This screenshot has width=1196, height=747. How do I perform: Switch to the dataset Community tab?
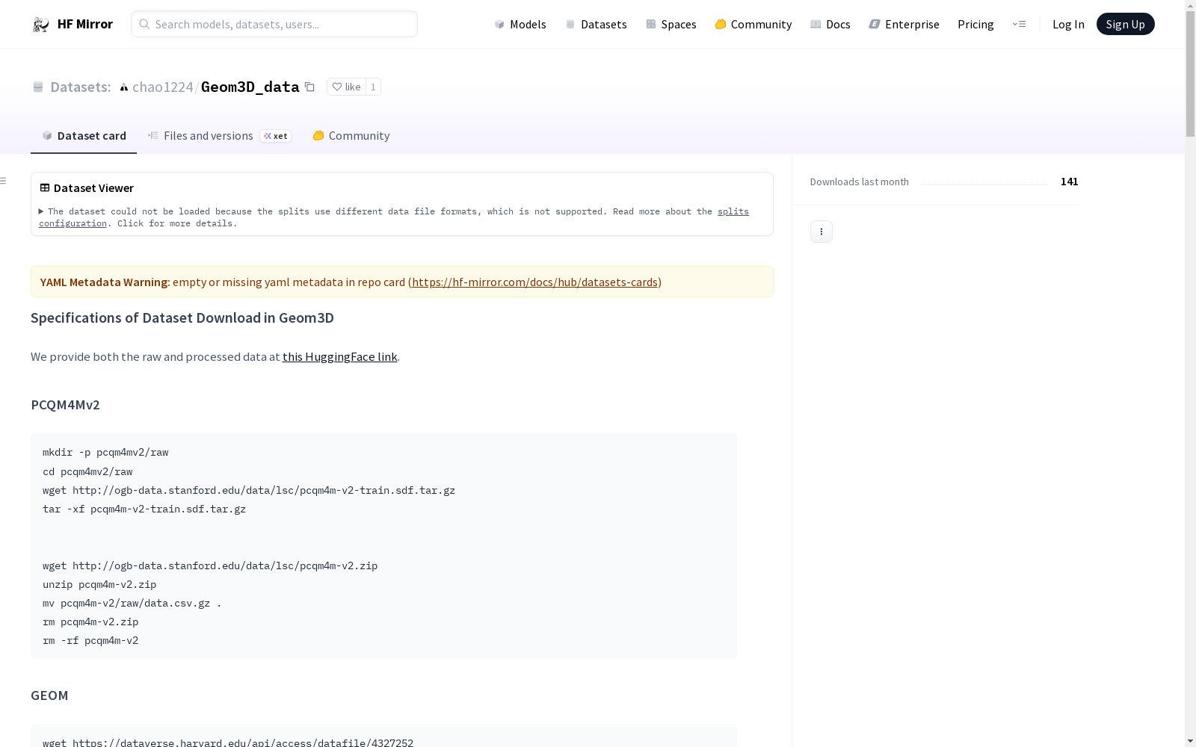[x=351, y=135]
